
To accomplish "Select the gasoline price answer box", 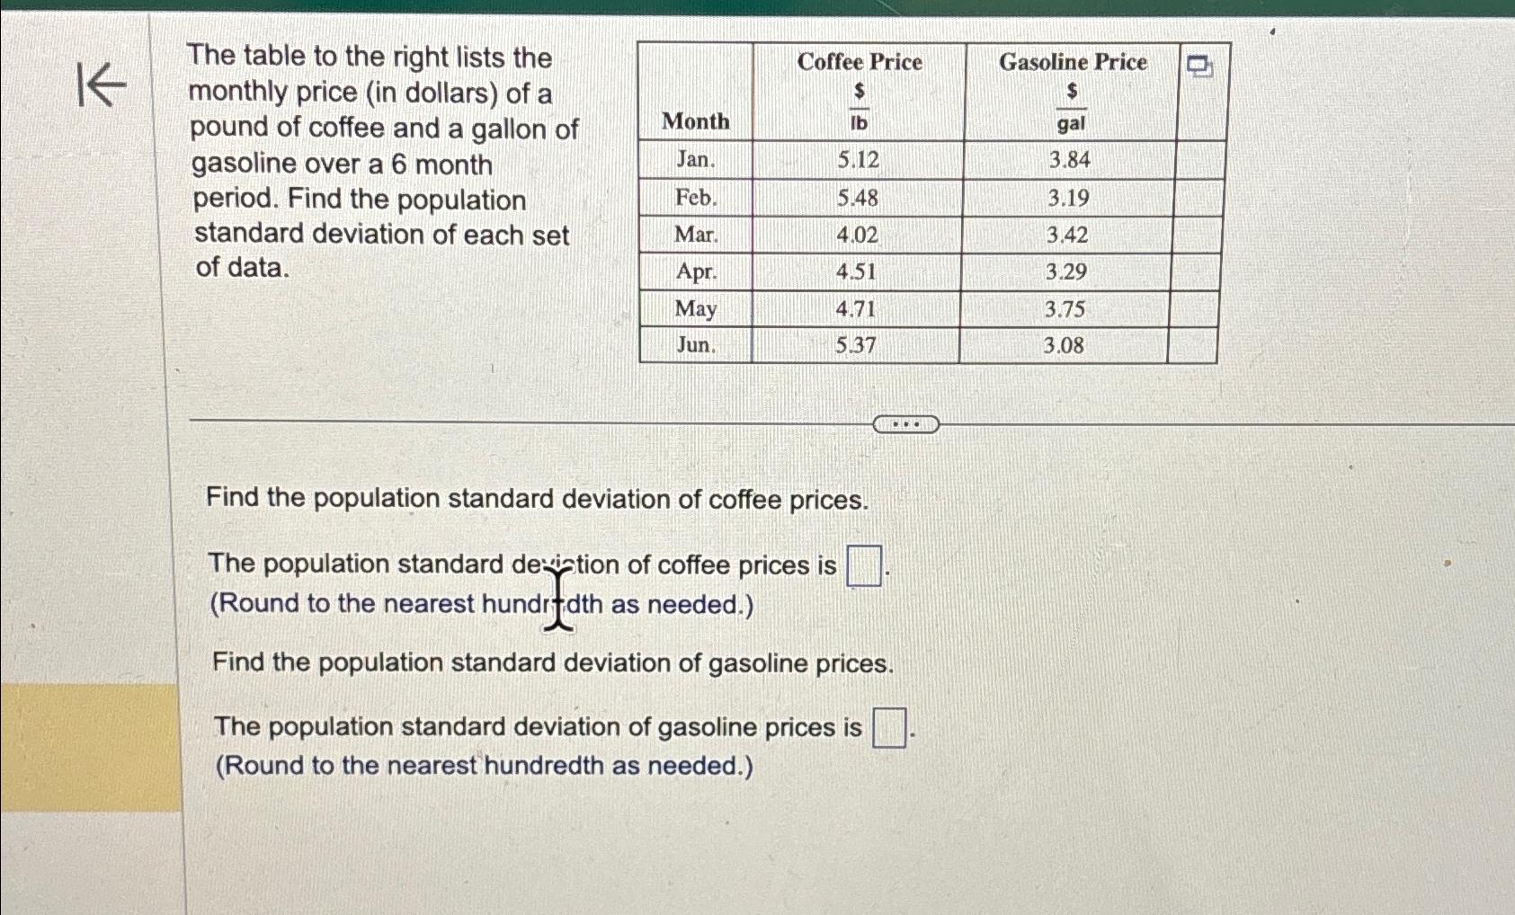I will 888,727.
